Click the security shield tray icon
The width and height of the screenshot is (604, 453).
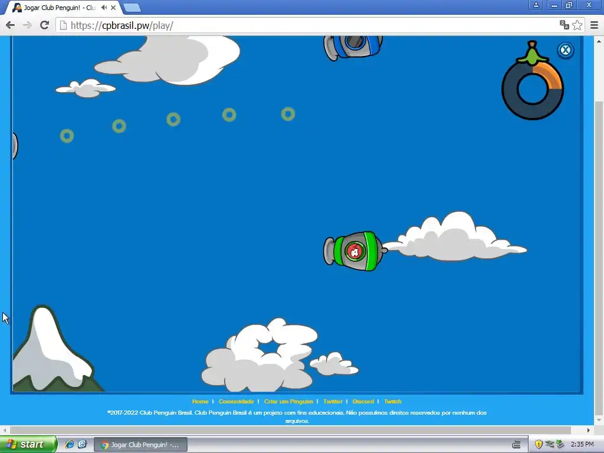tap(539, 445)
